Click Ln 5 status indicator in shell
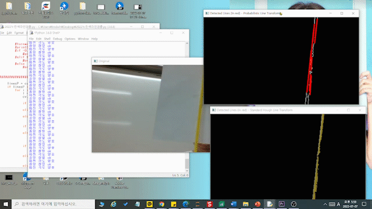The width and height of the screenshot is (372, 209). click(176, 175)
